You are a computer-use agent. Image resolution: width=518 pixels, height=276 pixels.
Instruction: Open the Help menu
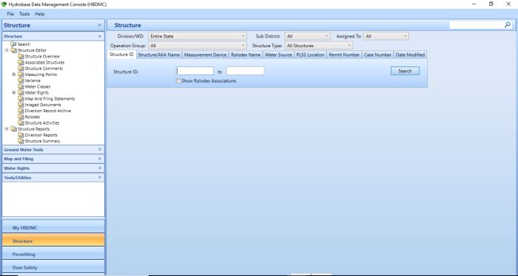pos(40,14)
